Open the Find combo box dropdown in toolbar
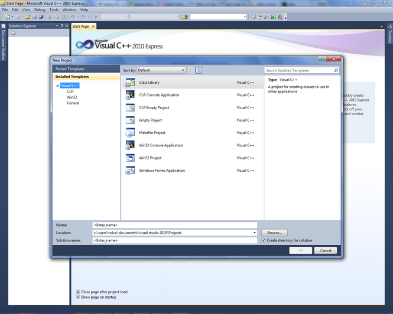The width and height of the screenshot is (393, 314). [245, 17]
